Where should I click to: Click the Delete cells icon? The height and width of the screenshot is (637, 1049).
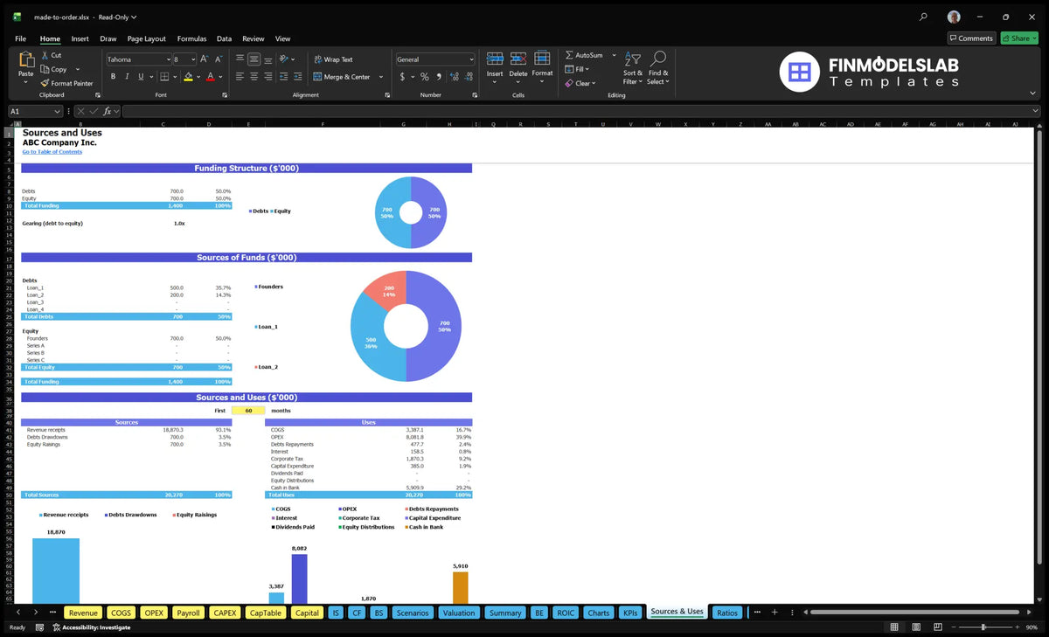[518, 59]
